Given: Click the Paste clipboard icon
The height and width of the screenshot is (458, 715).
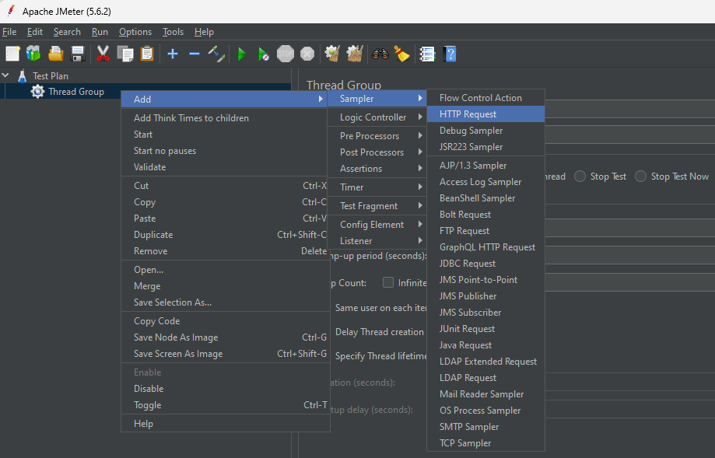Looking at the screenshot, I should click(147, 54).
